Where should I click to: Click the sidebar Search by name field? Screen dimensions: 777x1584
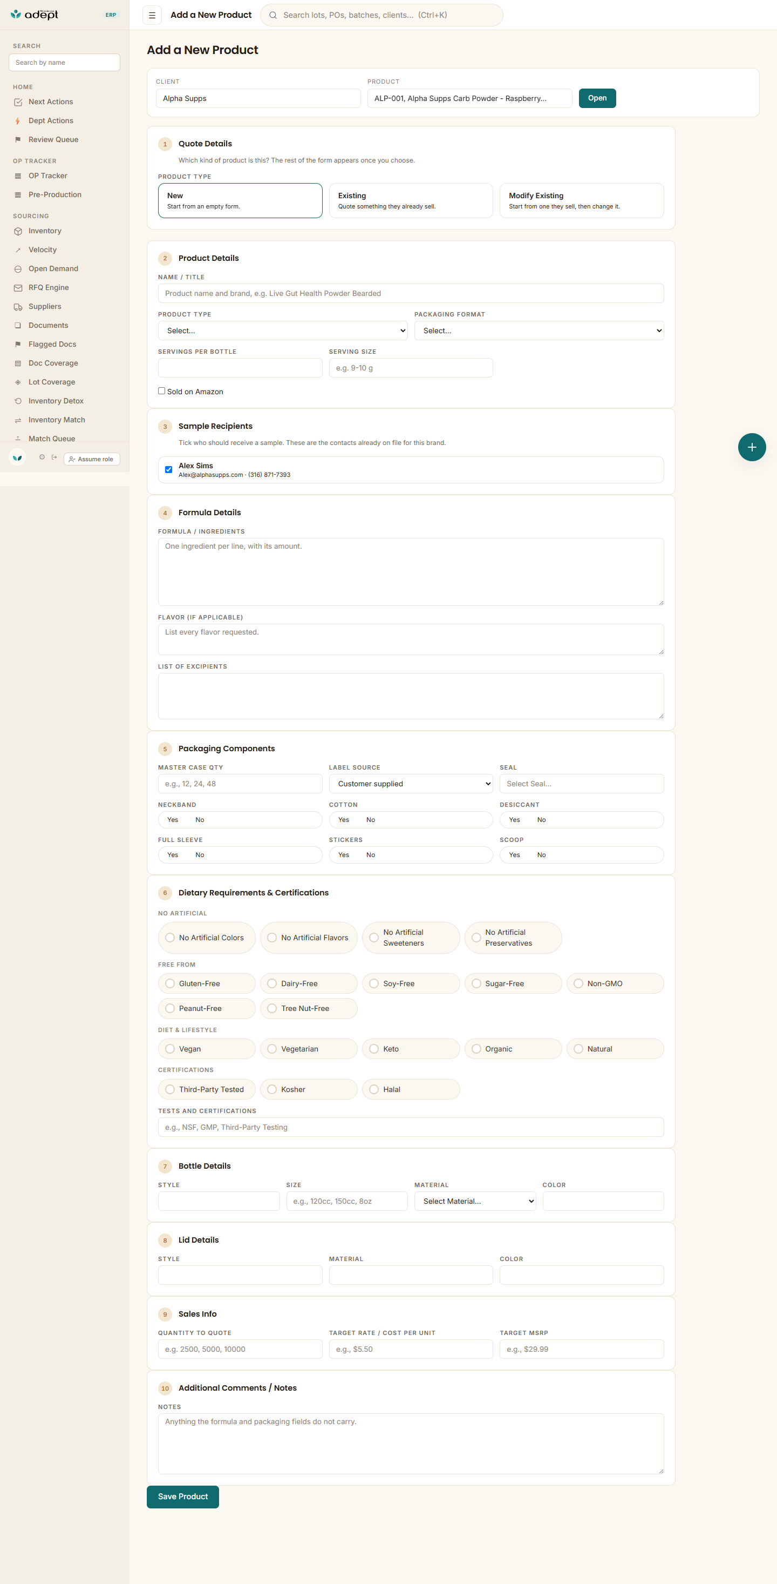coord(65,63)
